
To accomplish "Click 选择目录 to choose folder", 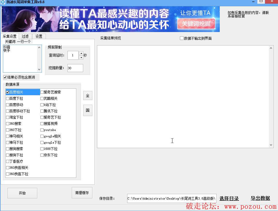I will coord(229,198).
